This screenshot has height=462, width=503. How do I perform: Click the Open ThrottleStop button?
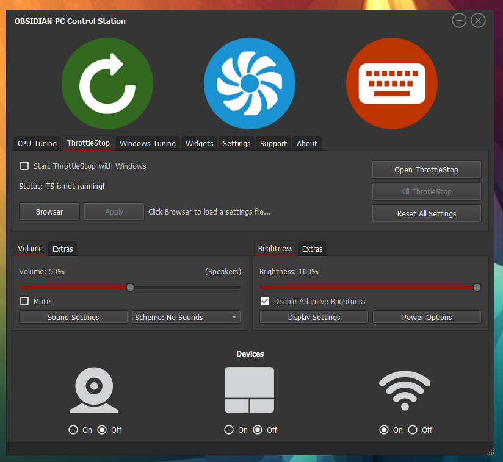click(x=426, y=169)
